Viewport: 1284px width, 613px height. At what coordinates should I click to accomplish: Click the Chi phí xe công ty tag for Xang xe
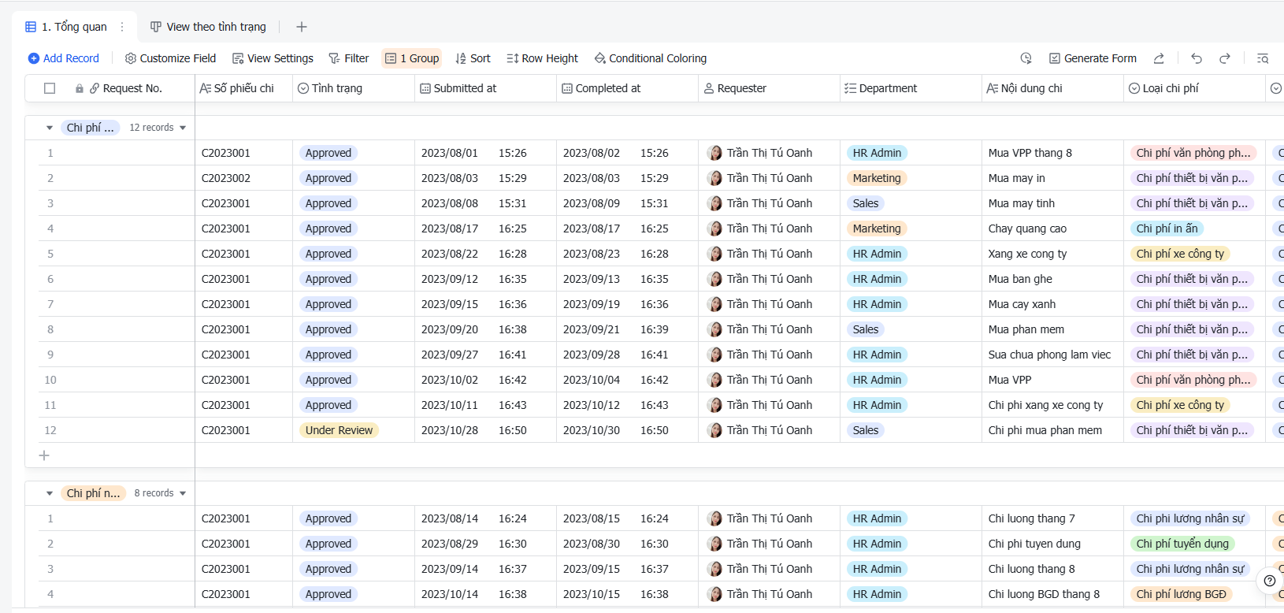point(1180,254)
